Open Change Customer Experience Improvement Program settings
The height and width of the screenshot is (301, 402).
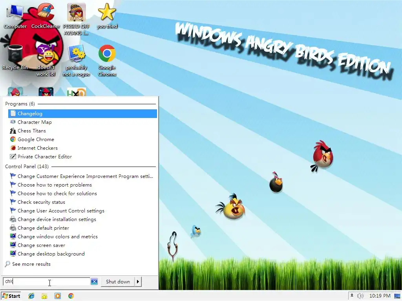click(x=82, y=176)
